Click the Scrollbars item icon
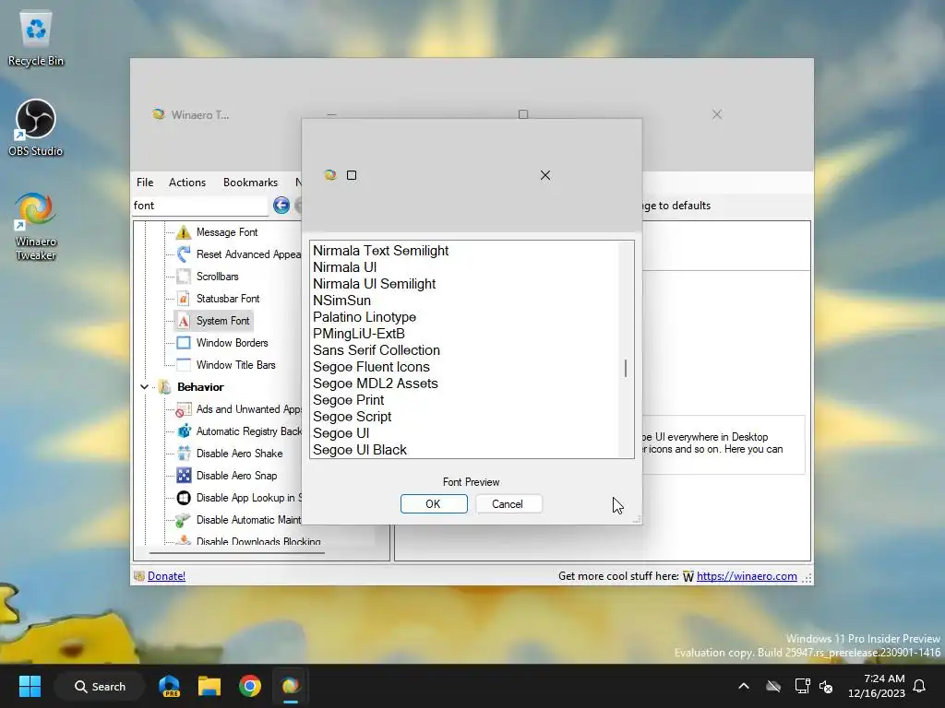The height and width of the screenshot is (708, 945). point(184,277)
